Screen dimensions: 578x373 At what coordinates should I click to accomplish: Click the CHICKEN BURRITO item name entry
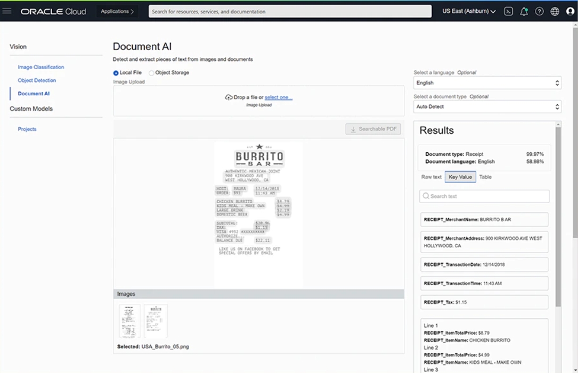[x=467, y=340]
